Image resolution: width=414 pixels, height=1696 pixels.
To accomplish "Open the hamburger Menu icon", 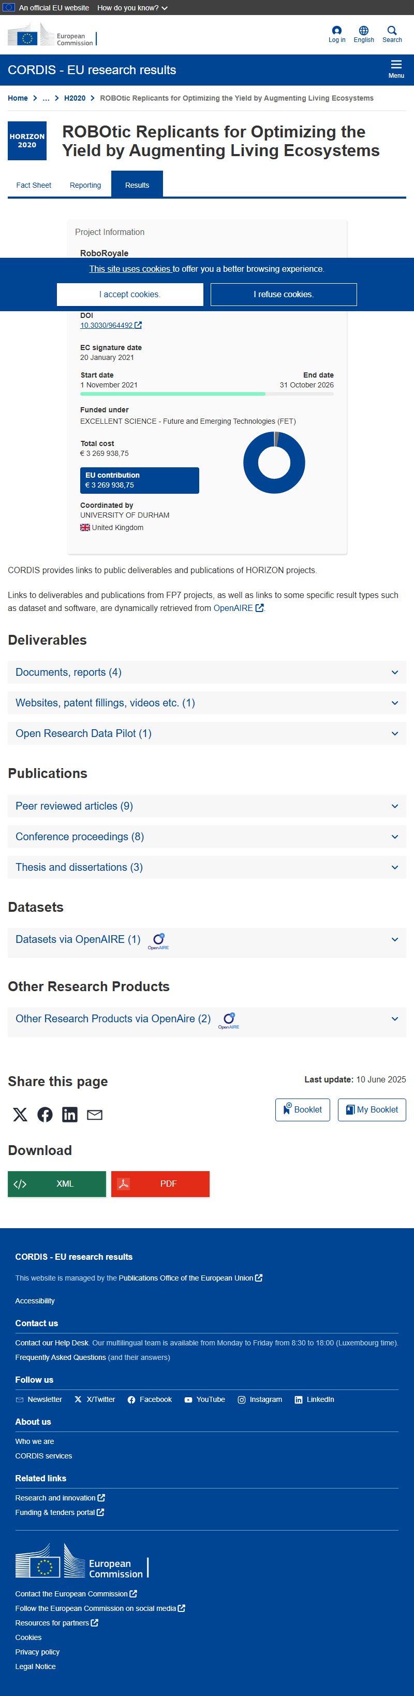I will [396, 64].
